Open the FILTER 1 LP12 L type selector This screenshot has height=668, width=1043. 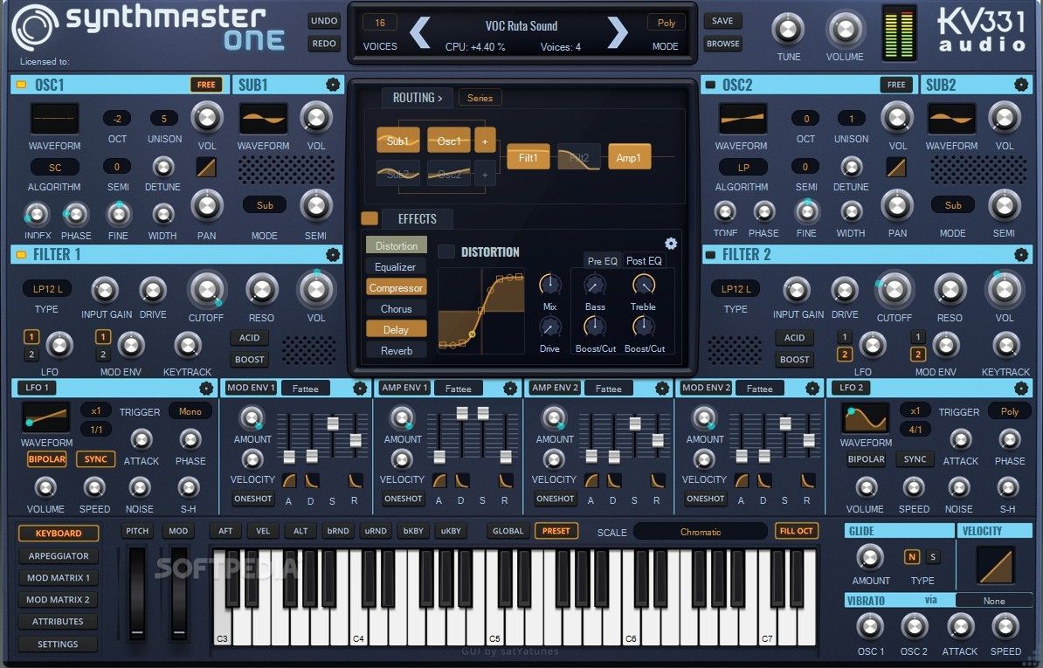(46, 288)
